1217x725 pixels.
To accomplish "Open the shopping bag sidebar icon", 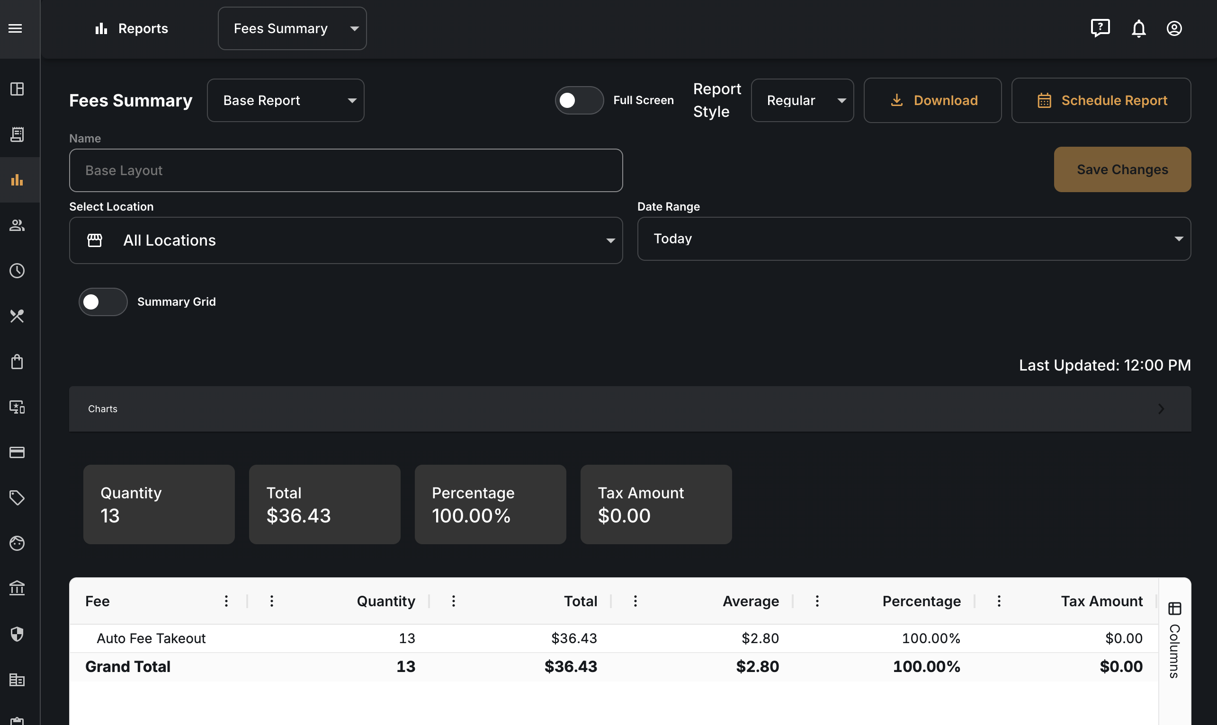I will click(17, 362).
